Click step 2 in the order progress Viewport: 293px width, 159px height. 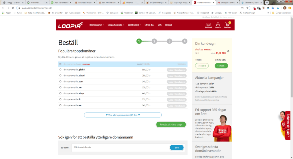point(154,41)
